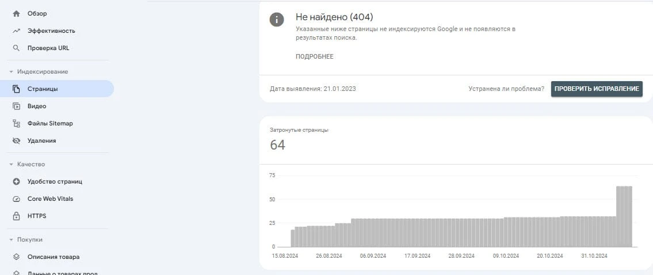Viewport: 653px width, 275px height.
Task: Click the Core Web Vitals gauge icon
Action: pos(16,198)
